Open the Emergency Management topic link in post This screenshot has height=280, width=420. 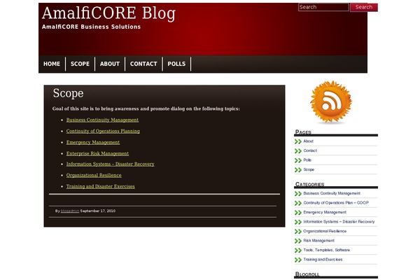tap(93, 142)
